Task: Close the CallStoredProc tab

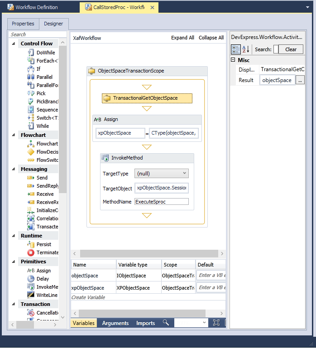Action: click(152, 8)
